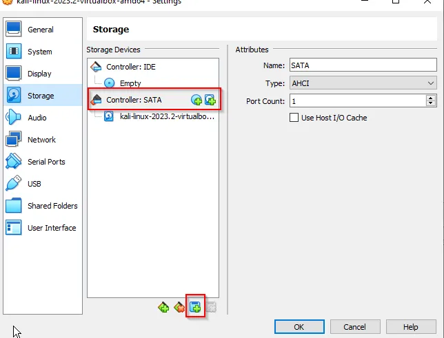Click the remove selected controller icon
444x338 pixels.
click(x=179, y=308)
